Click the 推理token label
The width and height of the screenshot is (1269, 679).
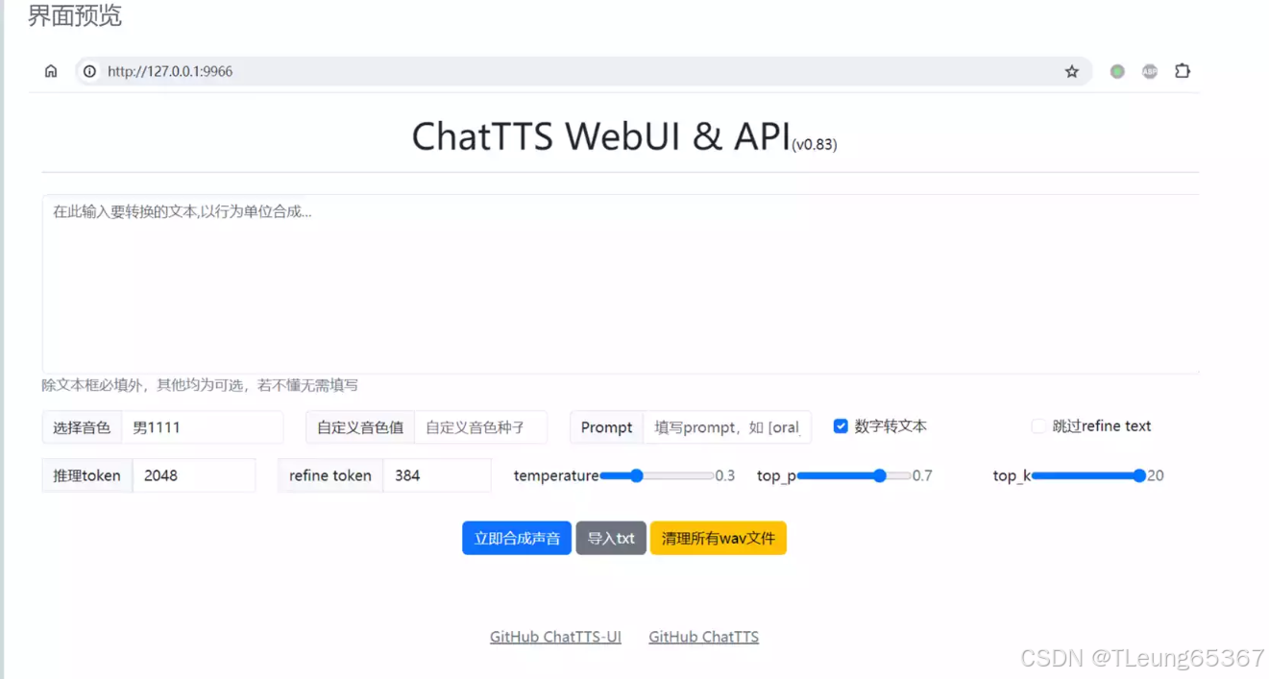coord(87,475)
